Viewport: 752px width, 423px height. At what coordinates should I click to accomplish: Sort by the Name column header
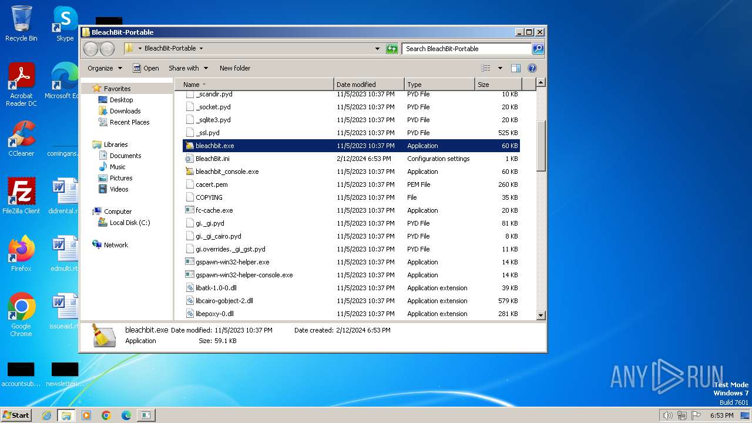[254, 85]
